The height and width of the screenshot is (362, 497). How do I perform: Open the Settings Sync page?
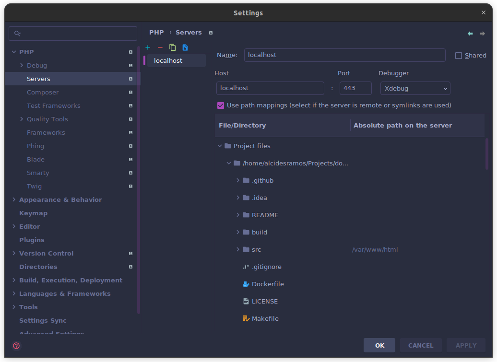coord(43,320)
